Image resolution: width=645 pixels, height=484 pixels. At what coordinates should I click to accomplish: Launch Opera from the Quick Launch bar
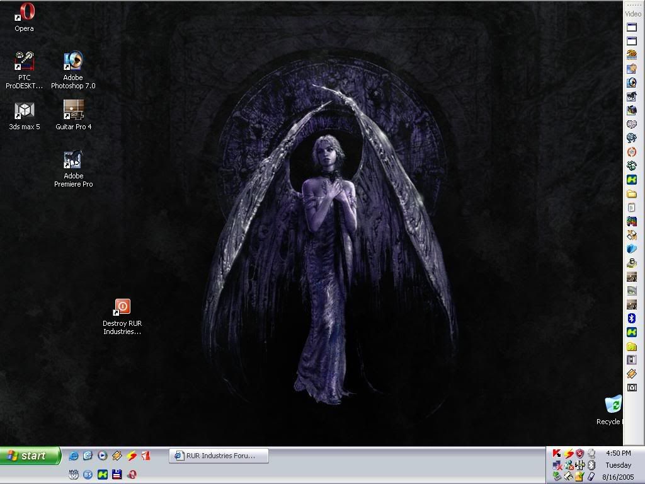(132, 475)
